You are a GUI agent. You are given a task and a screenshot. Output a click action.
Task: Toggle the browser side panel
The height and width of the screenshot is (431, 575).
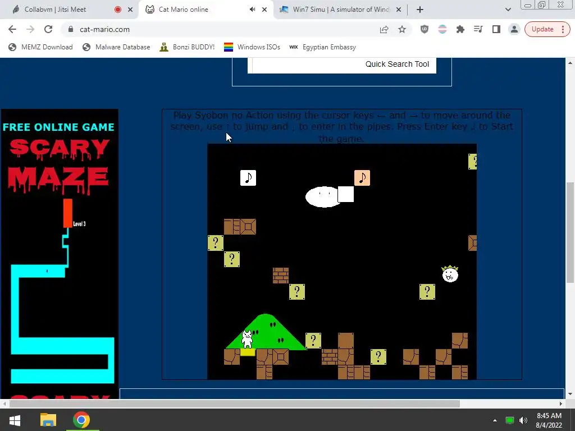496,29
